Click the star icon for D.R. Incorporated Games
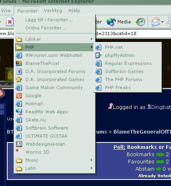The width and height of the screenshot is (171, 186). point(19,79)
